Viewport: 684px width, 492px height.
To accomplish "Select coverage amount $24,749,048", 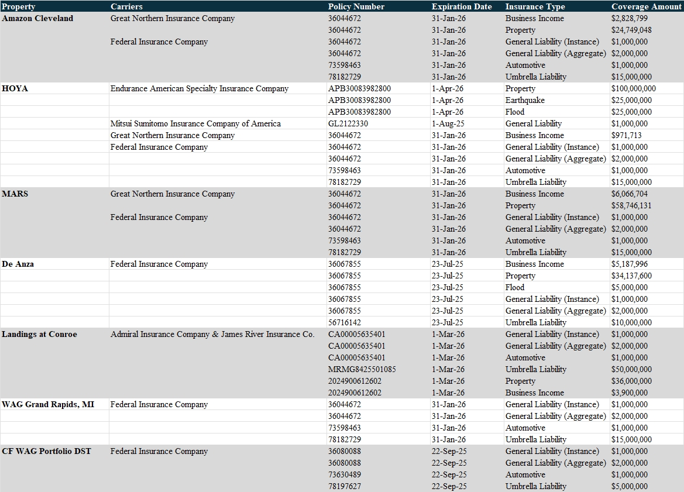I will coord(631,30).
